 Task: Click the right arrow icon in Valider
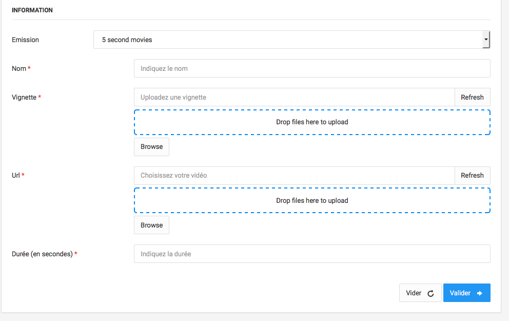coord(480,293)
